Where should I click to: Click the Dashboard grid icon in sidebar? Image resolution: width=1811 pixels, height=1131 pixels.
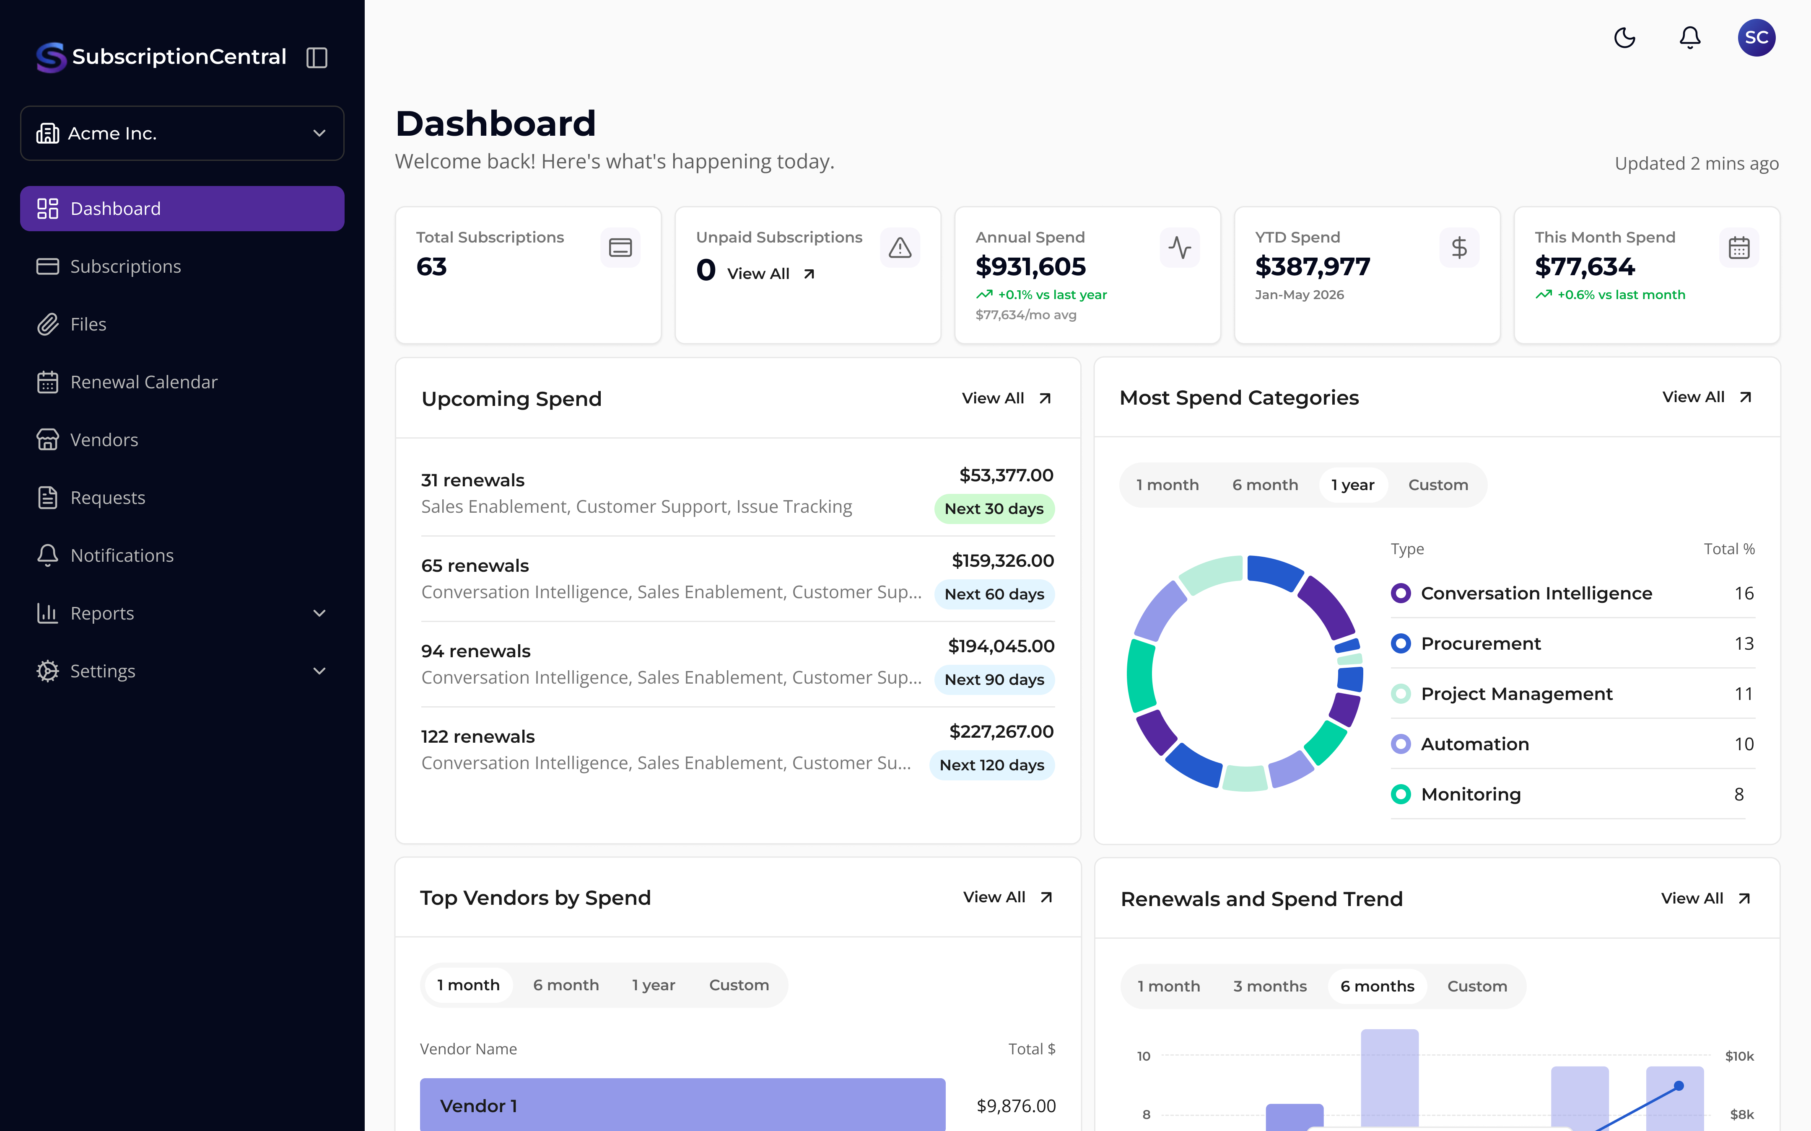click(x=48, y=209)
